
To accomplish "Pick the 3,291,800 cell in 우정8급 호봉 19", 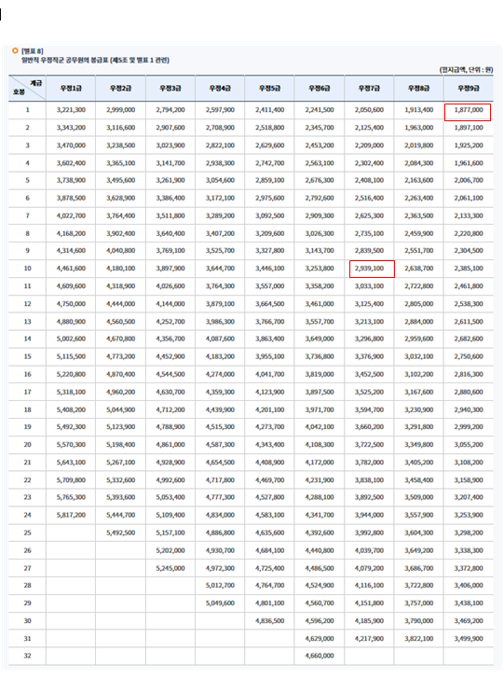I will [419, 427].
